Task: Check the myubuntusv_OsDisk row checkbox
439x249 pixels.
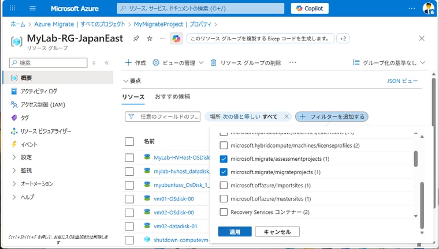Action: point(129,185)
